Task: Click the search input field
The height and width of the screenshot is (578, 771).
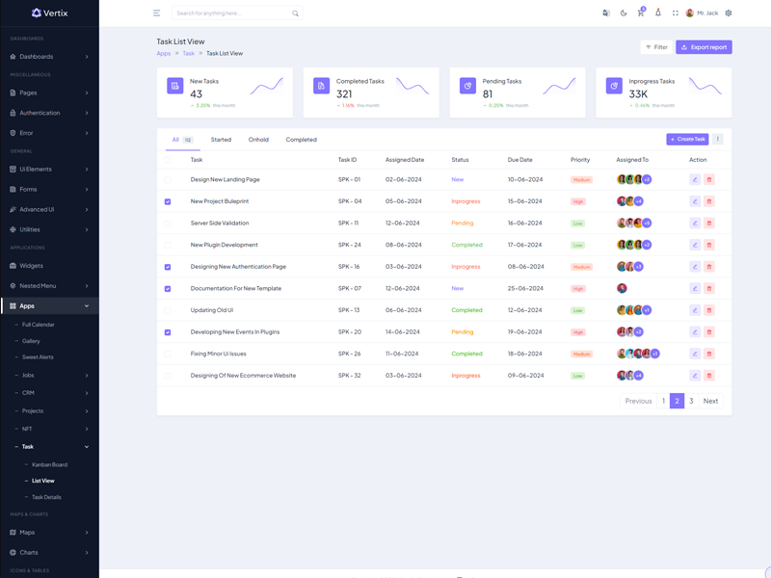Action: (231, 13)
